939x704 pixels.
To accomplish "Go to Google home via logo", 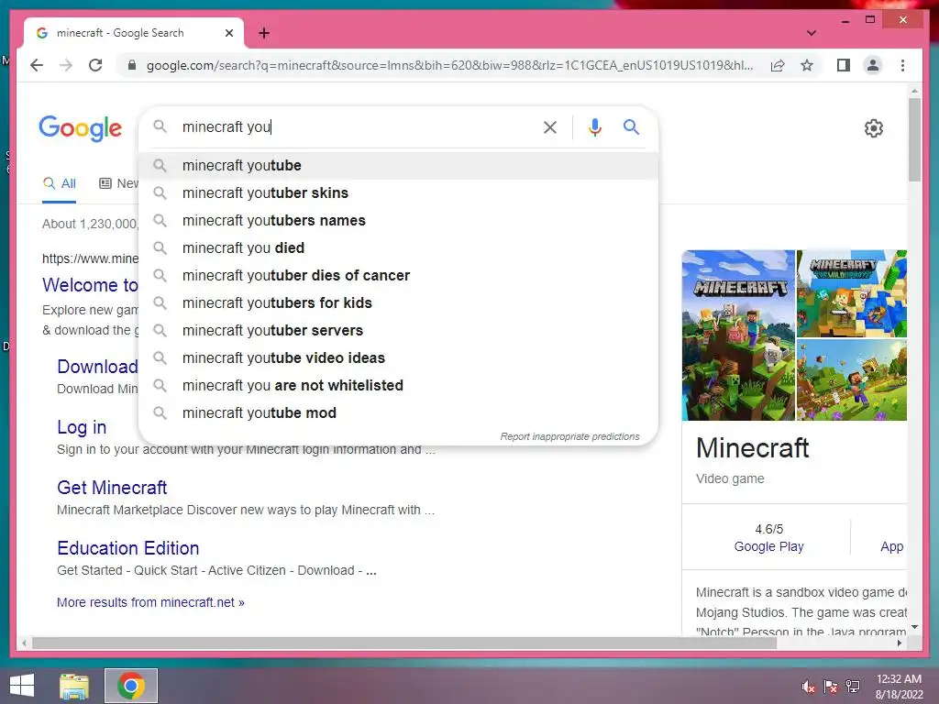I will (x=81, y=128).
